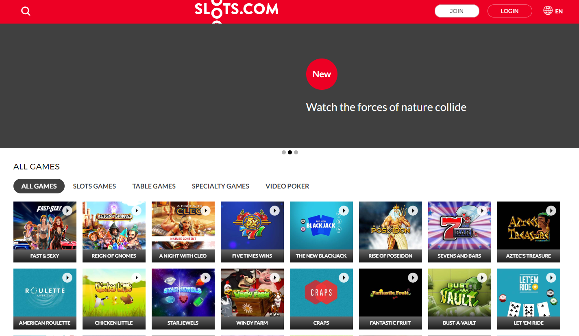Click play icon on Reign of Gnomes

(136, 210)
